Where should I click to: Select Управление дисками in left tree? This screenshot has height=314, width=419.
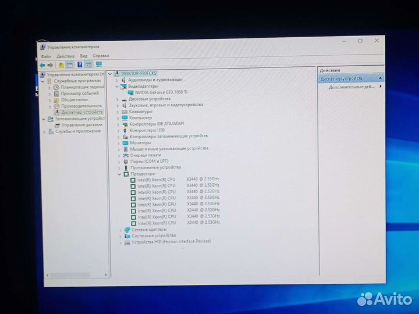pos(82,125)
